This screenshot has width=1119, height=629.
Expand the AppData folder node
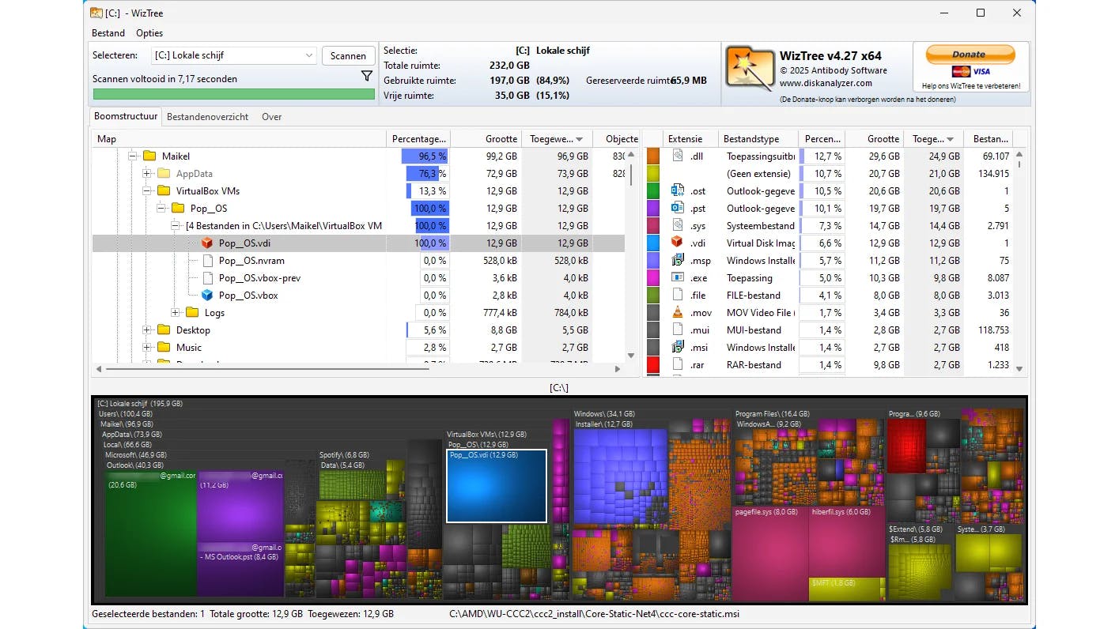point(147,174)
